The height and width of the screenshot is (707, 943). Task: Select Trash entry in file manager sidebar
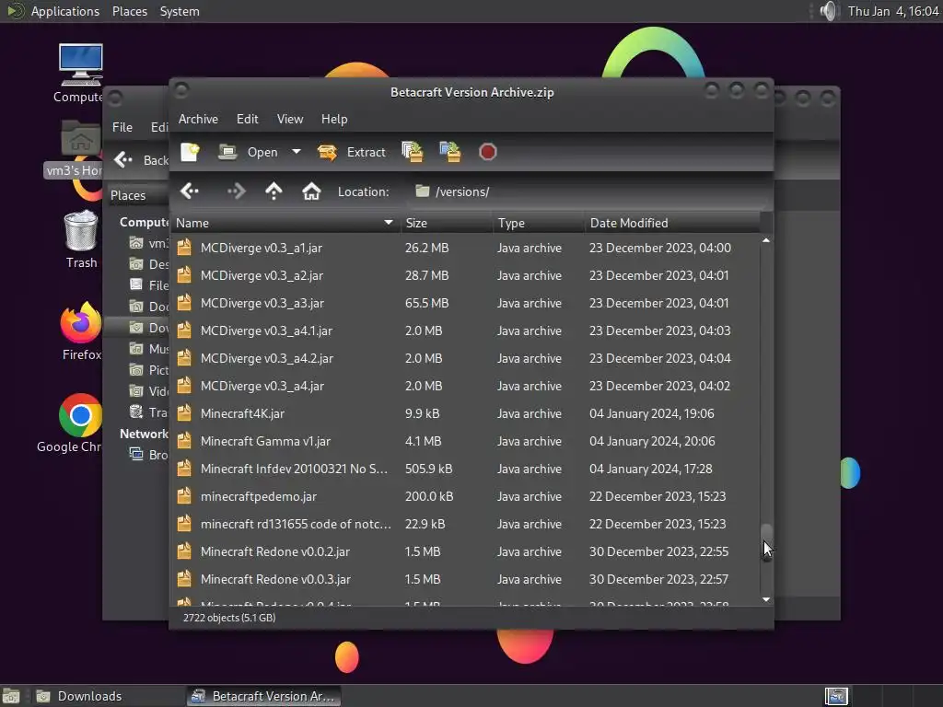[x=148, y=412]
